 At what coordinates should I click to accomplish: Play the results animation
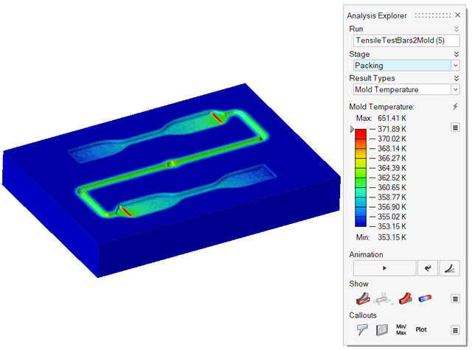click(383, 268)
